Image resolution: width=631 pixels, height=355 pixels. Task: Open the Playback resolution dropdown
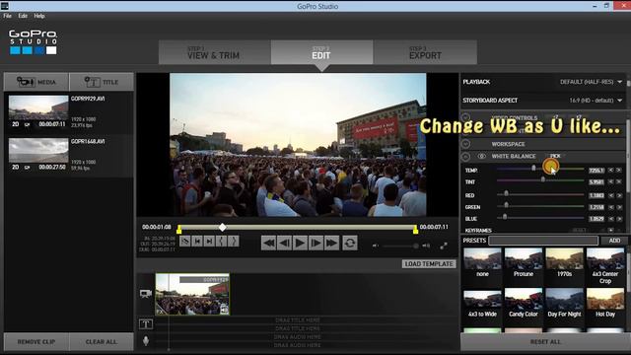(x=592, y=82)
